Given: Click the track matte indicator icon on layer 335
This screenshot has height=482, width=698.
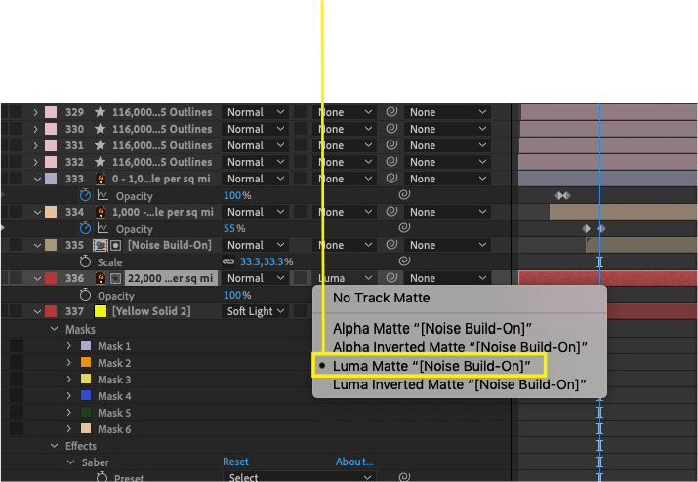Looking at the screenshot, I should (x=116, y=245).
